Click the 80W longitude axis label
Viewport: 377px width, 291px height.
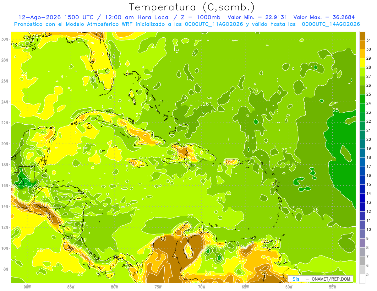[x=114, y=287]
